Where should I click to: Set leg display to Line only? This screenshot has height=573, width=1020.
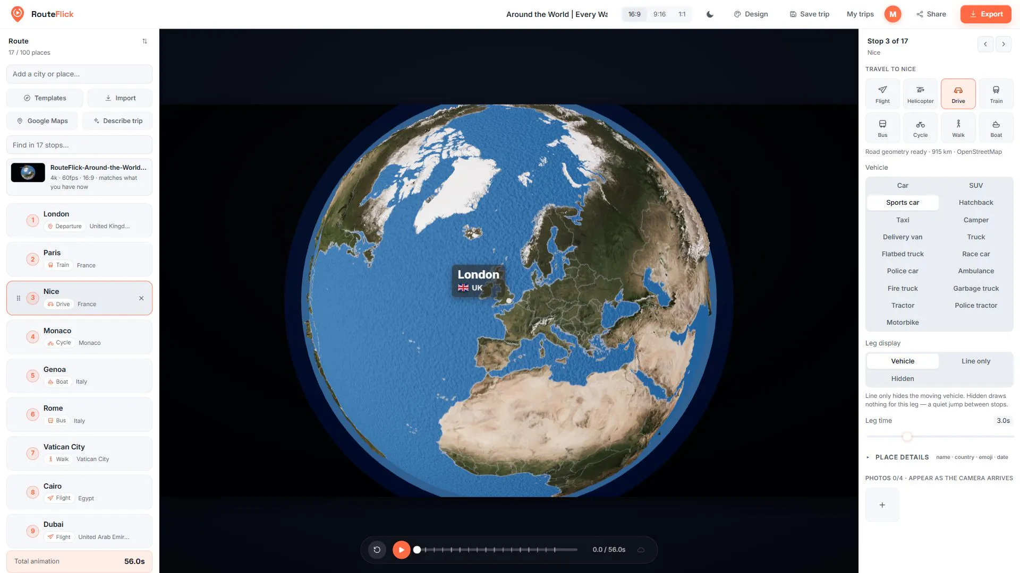coord(976,361)
